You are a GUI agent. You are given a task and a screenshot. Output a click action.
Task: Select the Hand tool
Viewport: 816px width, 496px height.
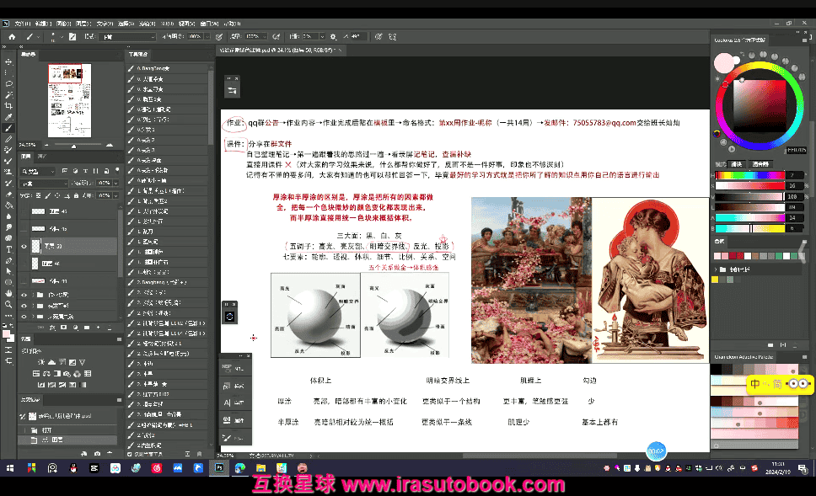point(8,293)
